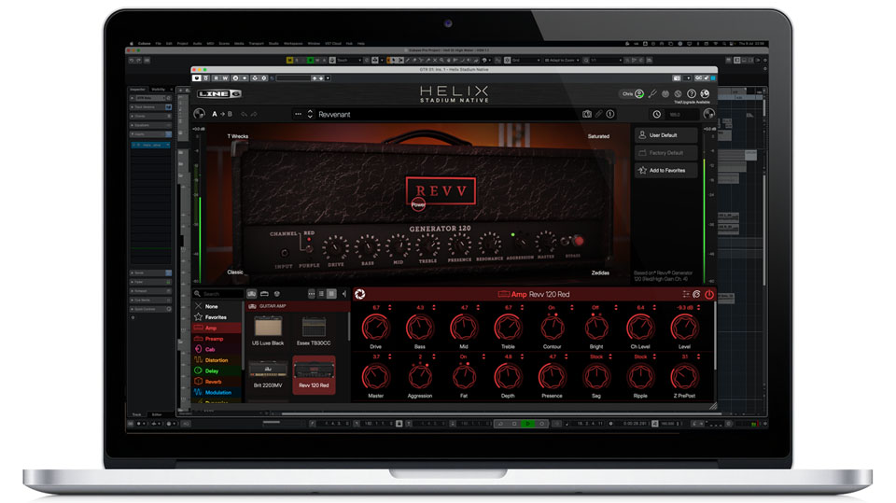The image size is (896, 503).
Task: Toggle the Contour switch
Action: click(552, 328)
